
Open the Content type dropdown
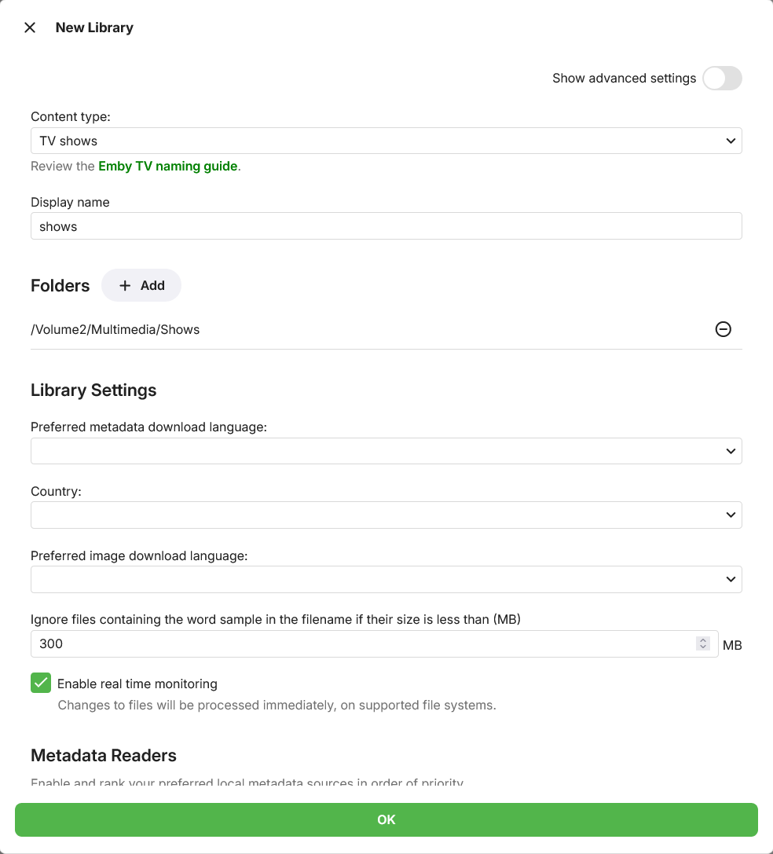point(386,141)
